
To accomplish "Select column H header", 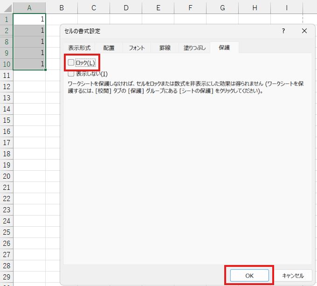I will (x=255, y=7).
